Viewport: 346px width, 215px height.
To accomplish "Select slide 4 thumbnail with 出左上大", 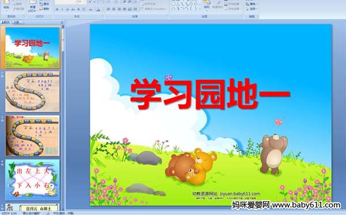I will pos(32,180).
